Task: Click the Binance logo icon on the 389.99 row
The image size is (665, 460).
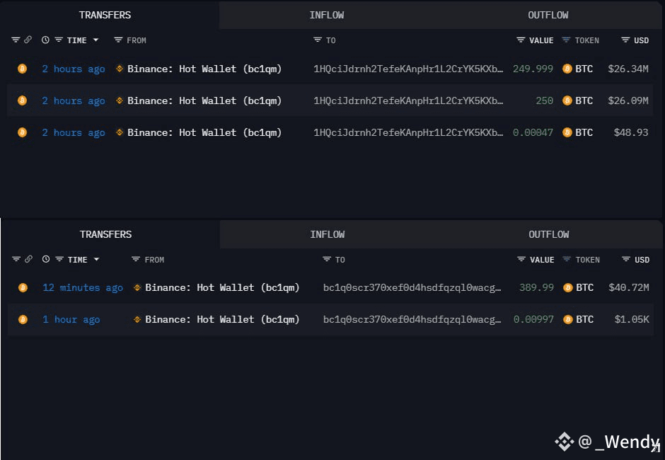Action: (137, 287)
